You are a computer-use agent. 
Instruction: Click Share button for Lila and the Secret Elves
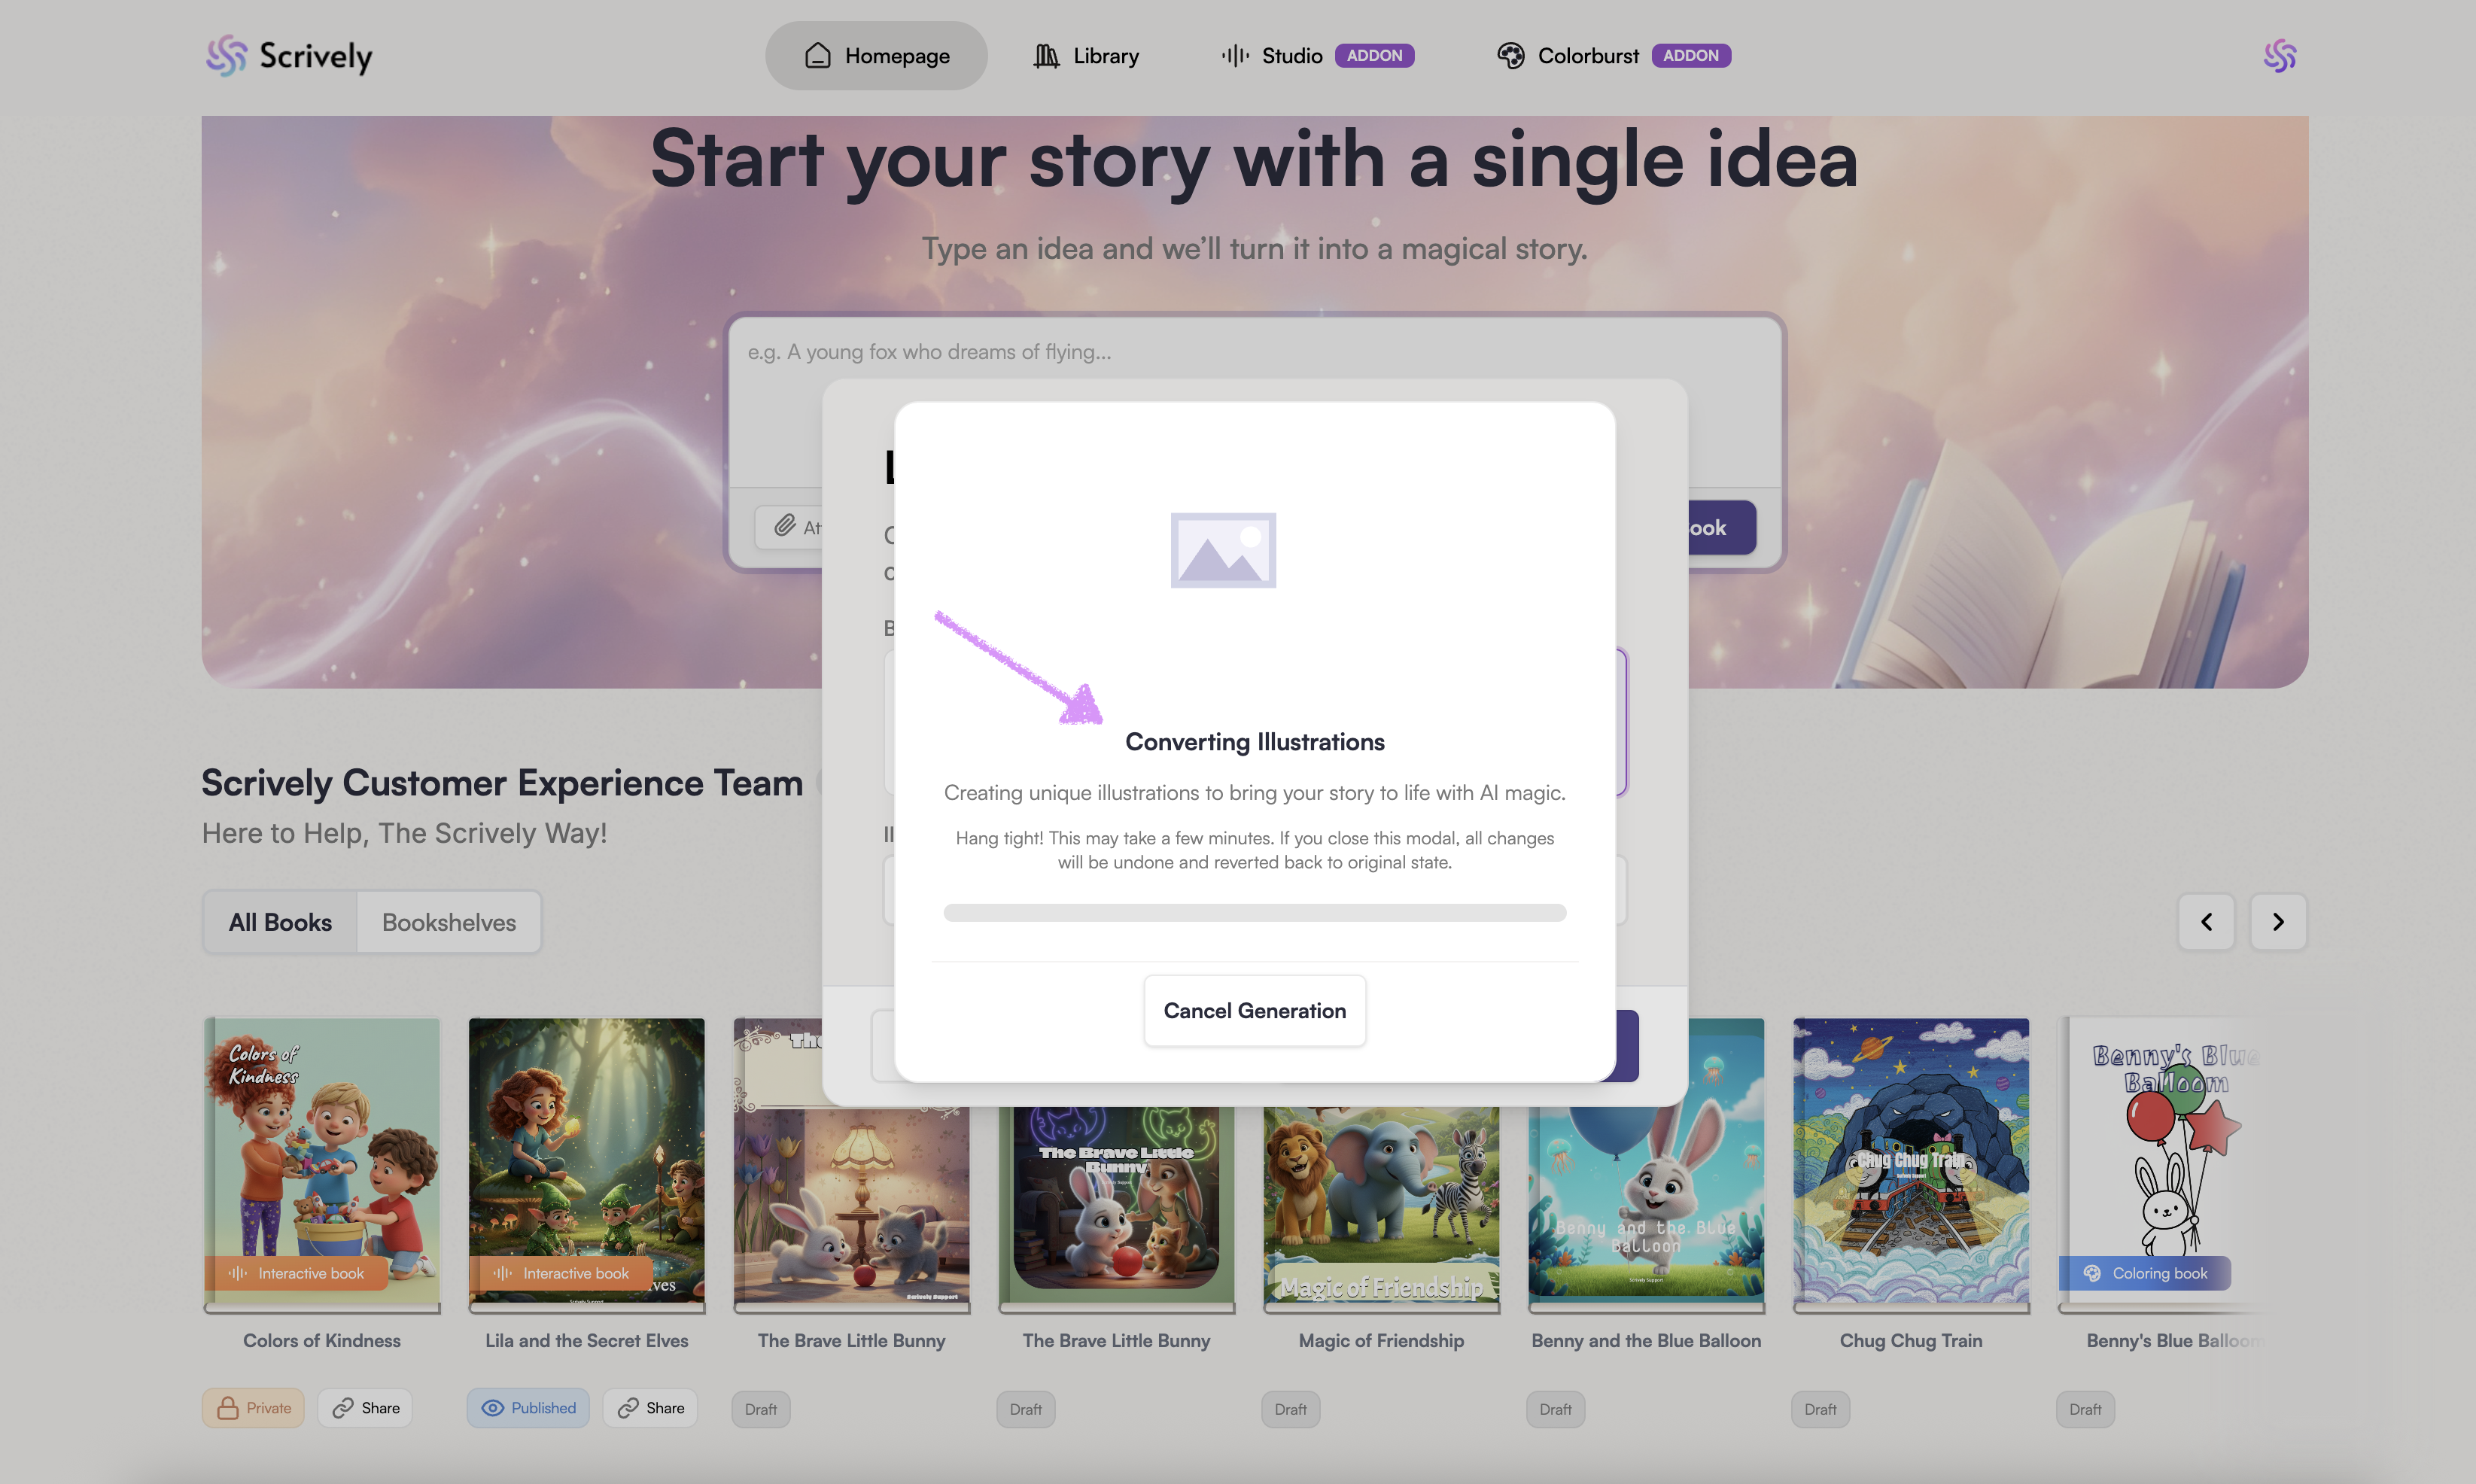pyautogui.click(x=650, y=1408)
